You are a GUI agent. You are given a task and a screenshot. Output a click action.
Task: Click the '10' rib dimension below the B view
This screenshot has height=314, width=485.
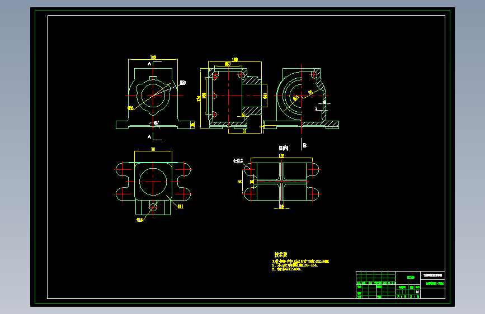tap(281, 207)
